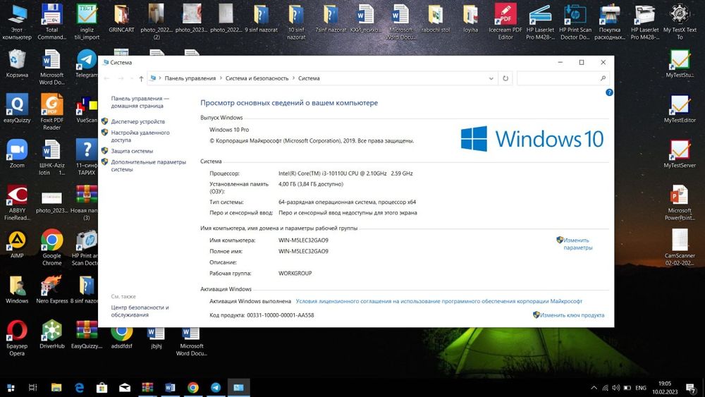Open MyTestEditor desktop shortcut
This screenshot has width=705, height=397.
pos(680,109)
